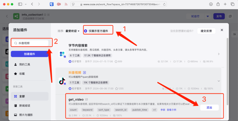
Task: Open the Safari share icon
Action: (x=218, y=4)
